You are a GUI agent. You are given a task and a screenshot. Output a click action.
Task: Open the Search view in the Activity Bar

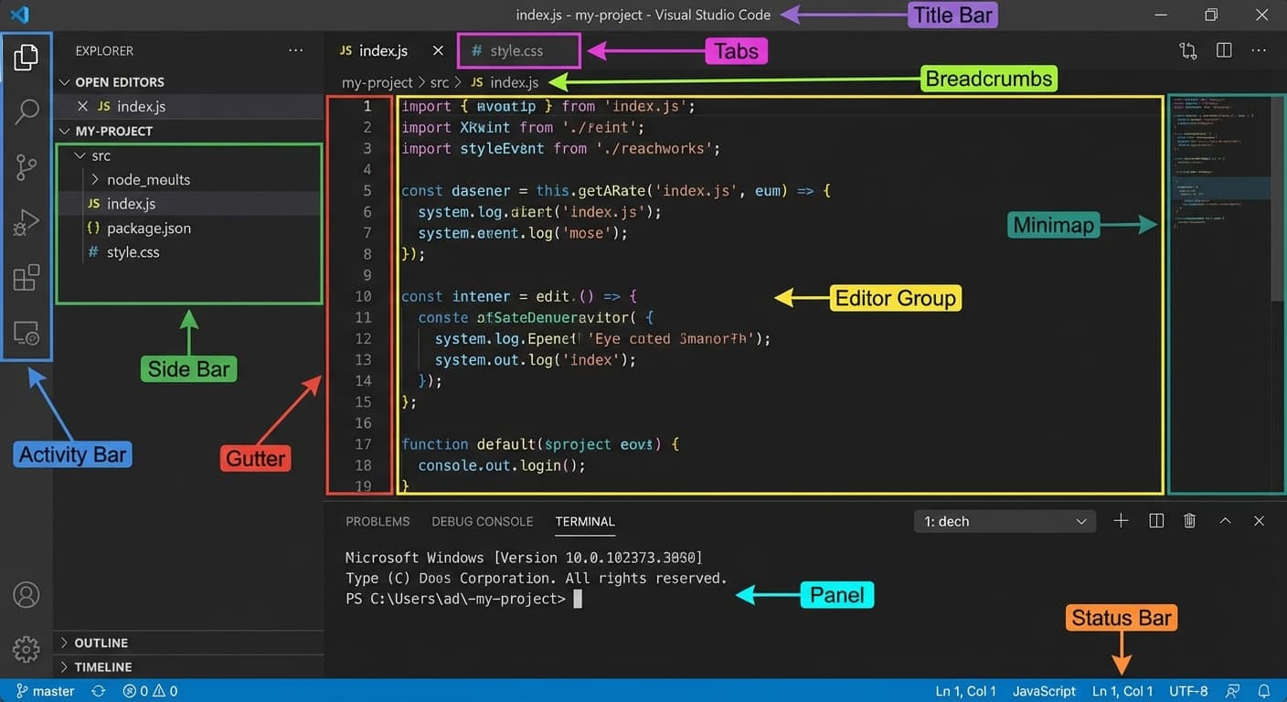point(27,112)
